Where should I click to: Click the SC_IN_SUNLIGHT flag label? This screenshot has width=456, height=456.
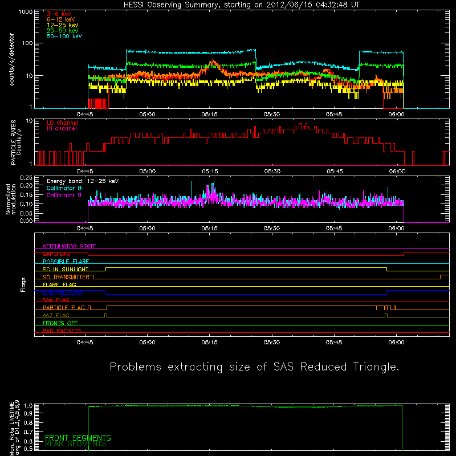pyautogui.click(x=66, y=269)
